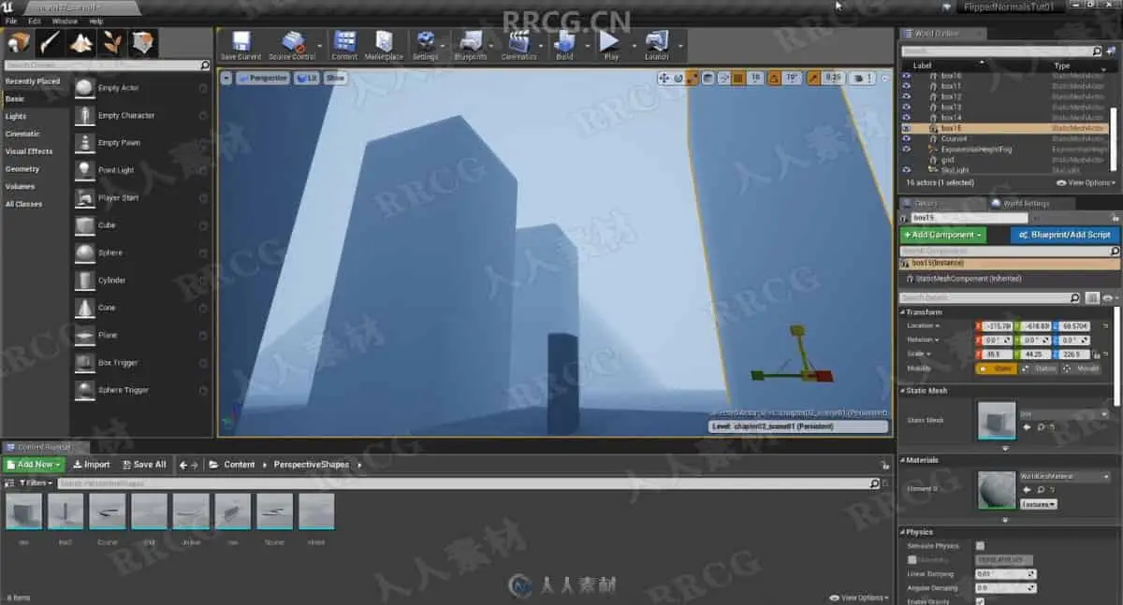Select the Place mode icon
Image resolution: width=1123 pixels, height=605 pixels.
(x=19, y=43)
